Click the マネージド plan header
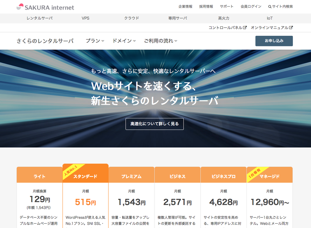Screen dimensions: 311x228 (270, 176)
